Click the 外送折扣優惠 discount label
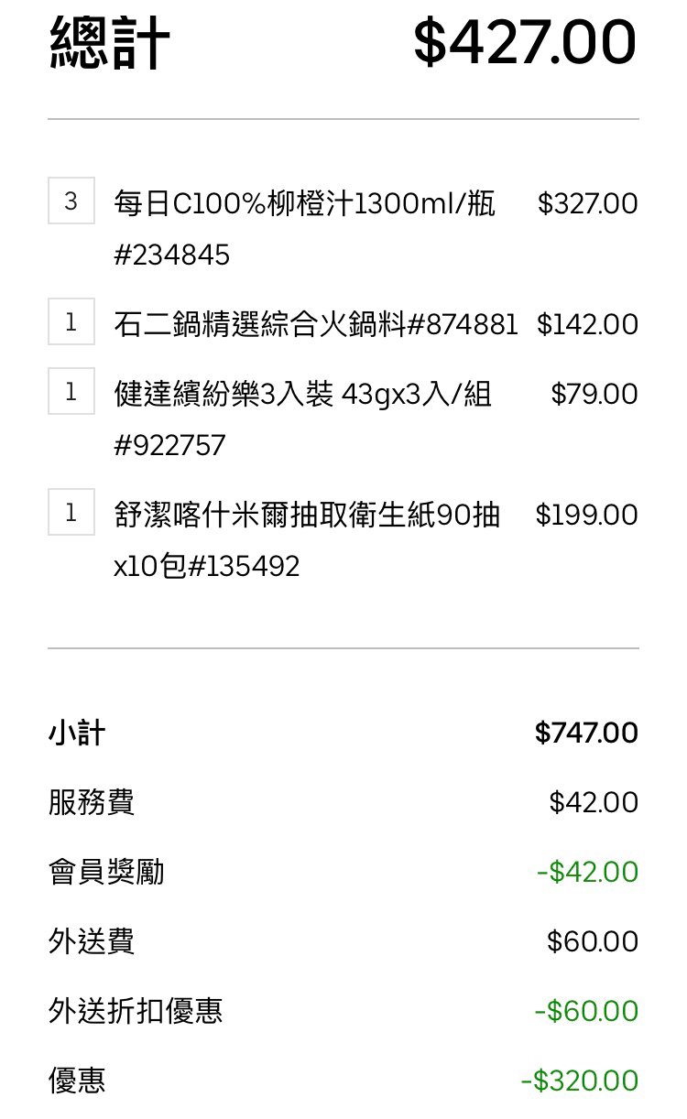687x1119 pixels. pyautogui.click(x=136, y=1011)
